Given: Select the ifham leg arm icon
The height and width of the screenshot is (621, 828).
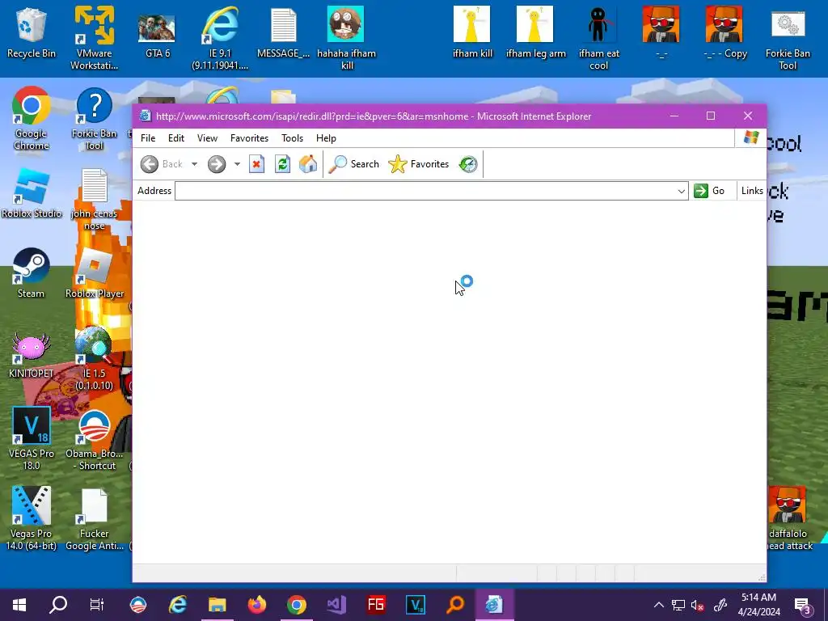Looking at the screenshot, I should click(535, 32).
